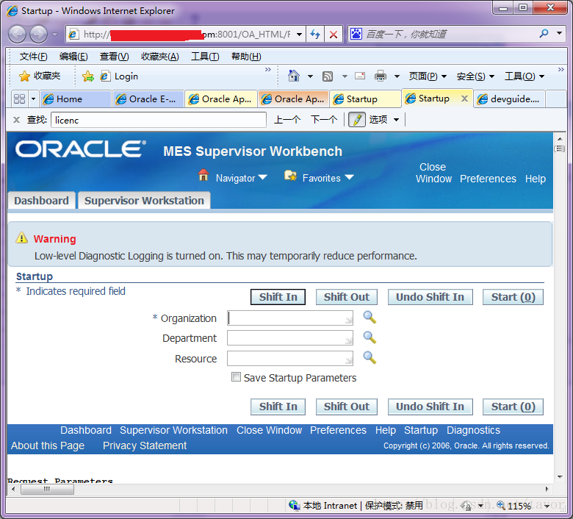
Task: Click the 115% zoom magnifier in status bar
Action: pyautogui.click(x=501, y=506)
